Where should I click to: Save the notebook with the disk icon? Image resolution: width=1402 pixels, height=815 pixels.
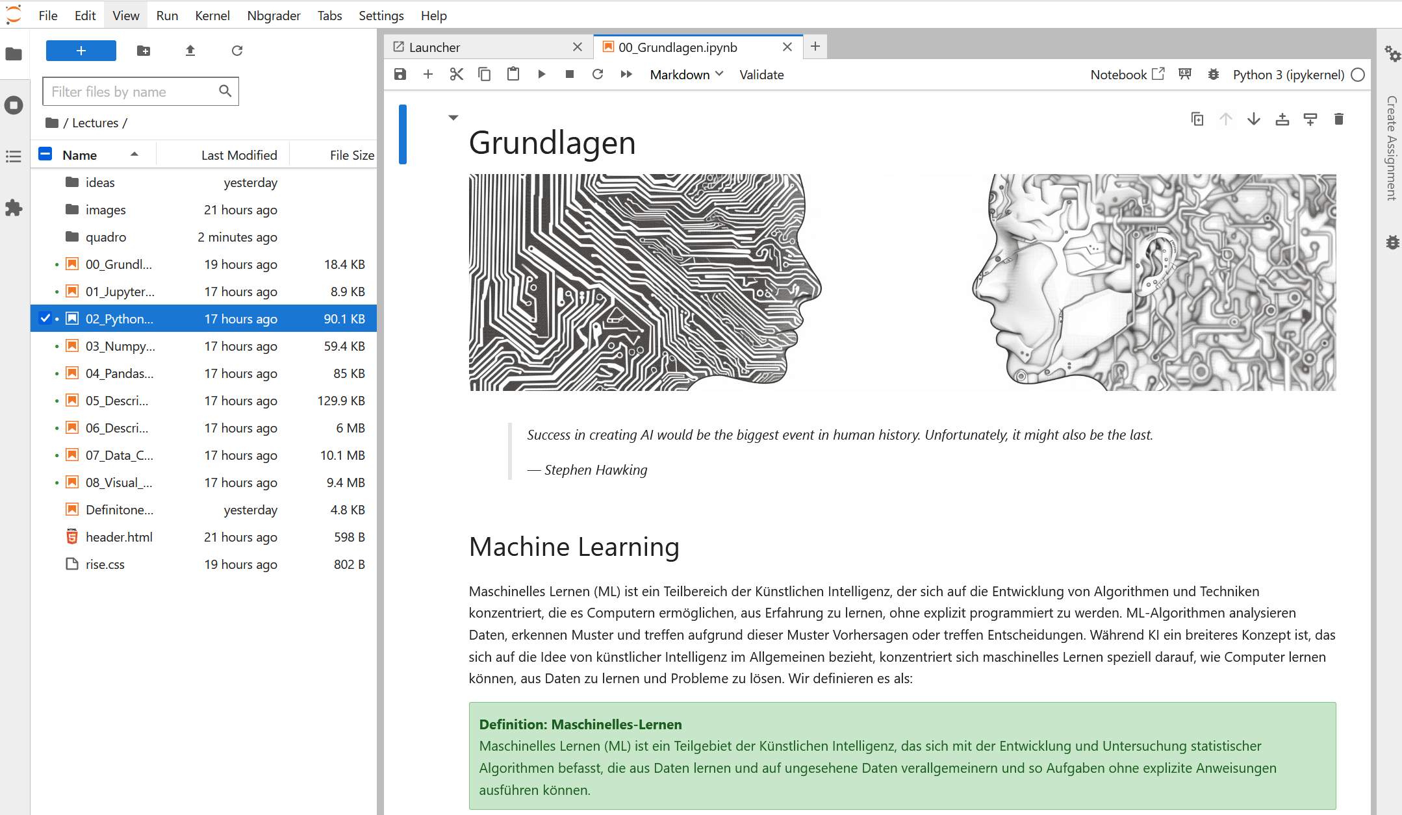click(x=400, y=75)
